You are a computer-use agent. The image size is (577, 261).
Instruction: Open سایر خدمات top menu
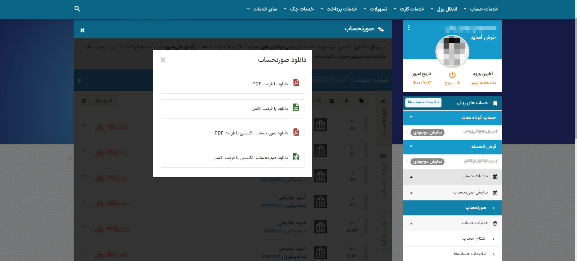coord(262,9)
